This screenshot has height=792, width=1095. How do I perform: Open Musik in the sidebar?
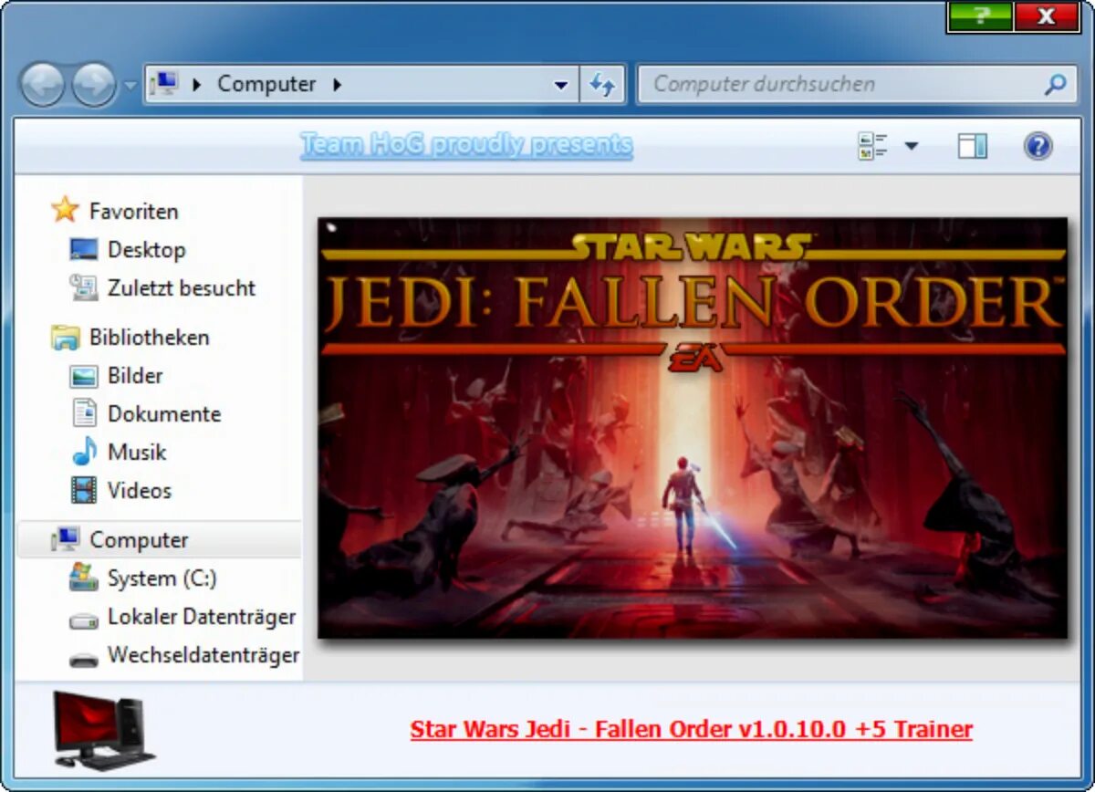[137, 452]
